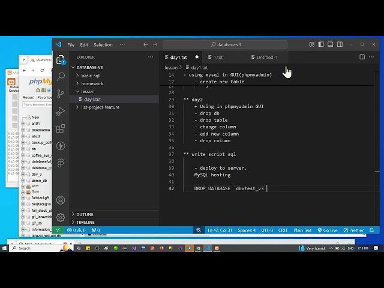Click the editor vertical scrollbar marker
Image resolution: width=384 pixels, height=288 pixels.
pos(377,171)
